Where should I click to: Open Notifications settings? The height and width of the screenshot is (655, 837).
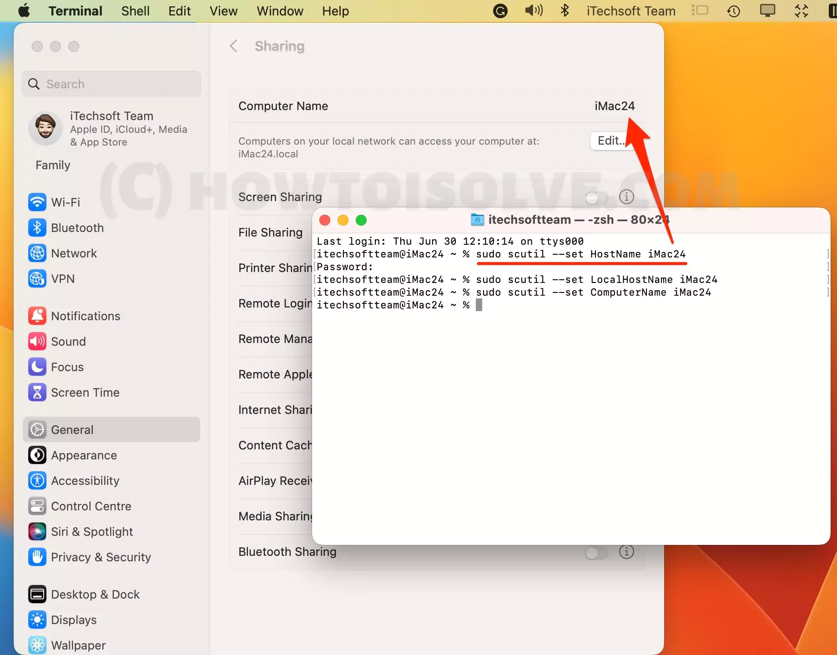point(111,316)
